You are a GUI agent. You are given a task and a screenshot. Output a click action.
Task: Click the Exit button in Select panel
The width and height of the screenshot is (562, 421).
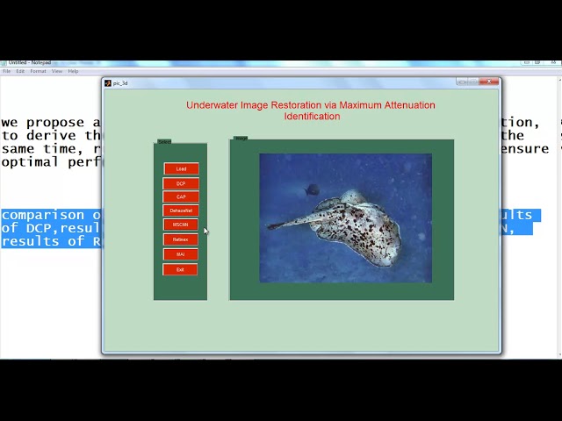(180, 269)
